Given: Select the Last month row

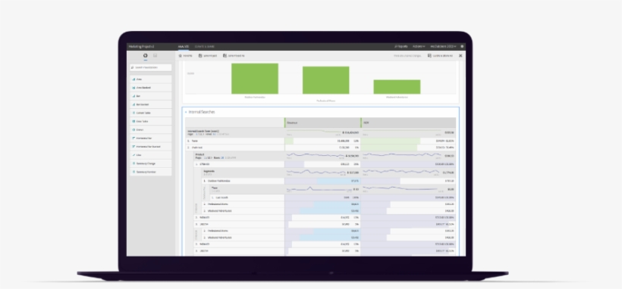Looking at the screenshot, I should click(247, 197).
